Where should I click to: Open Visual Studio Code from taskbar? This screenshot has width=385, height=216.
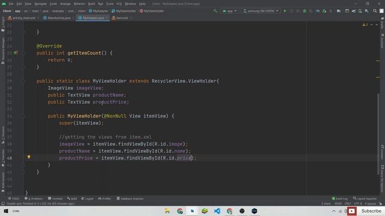[217, 211]
